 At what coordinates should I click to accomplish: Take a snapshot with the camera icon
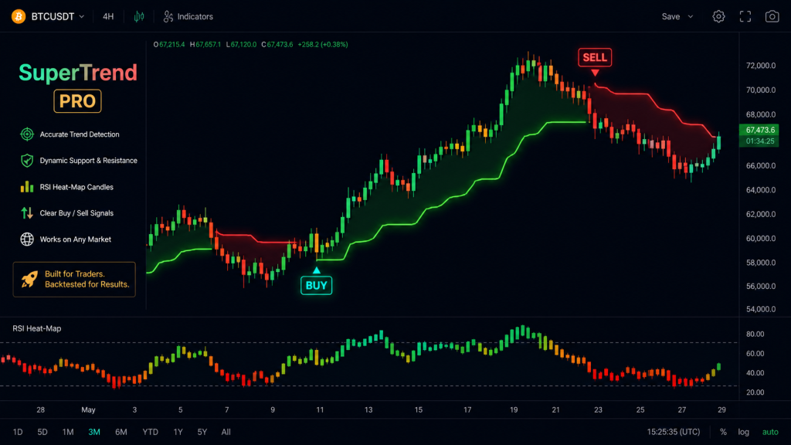tap(772, 17)
